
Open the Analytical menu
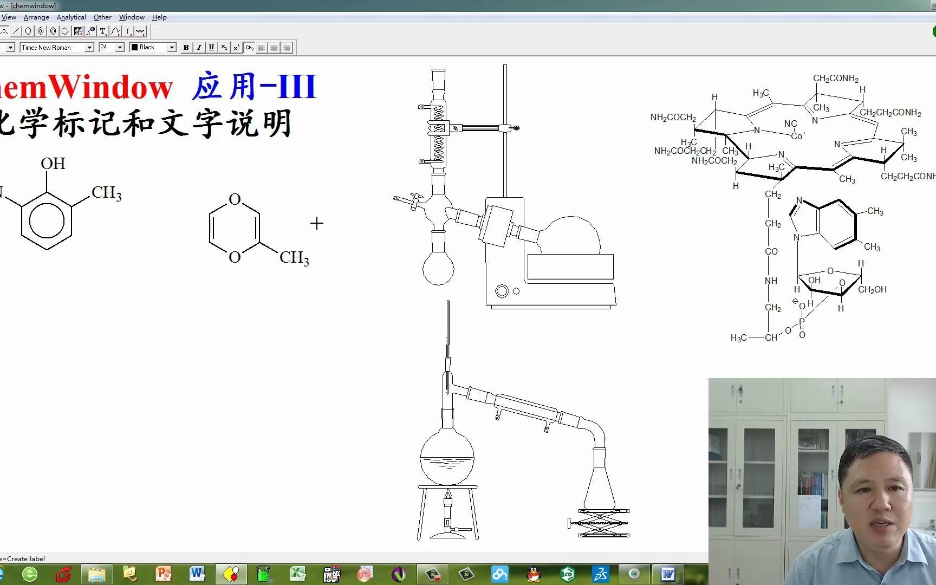coord(71,17)
